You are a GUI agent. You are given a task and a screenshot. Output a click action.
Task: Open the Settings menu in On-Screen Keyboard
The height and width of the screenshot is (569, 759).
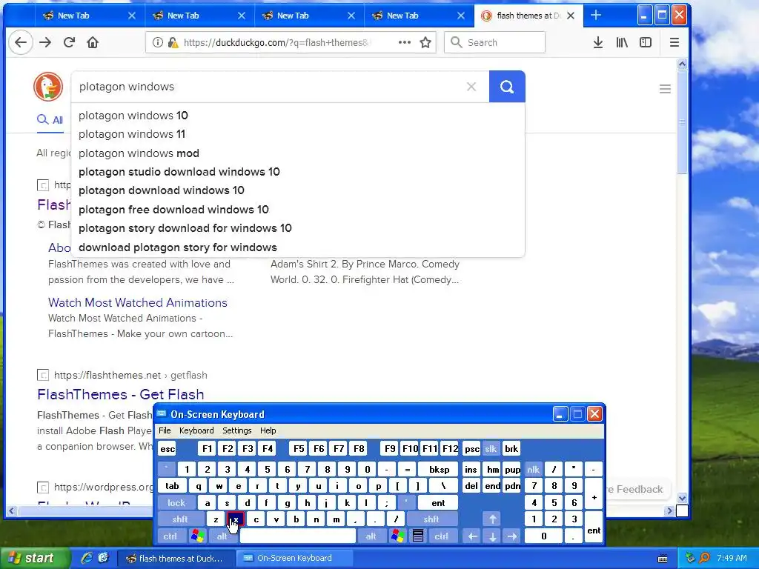236,430
